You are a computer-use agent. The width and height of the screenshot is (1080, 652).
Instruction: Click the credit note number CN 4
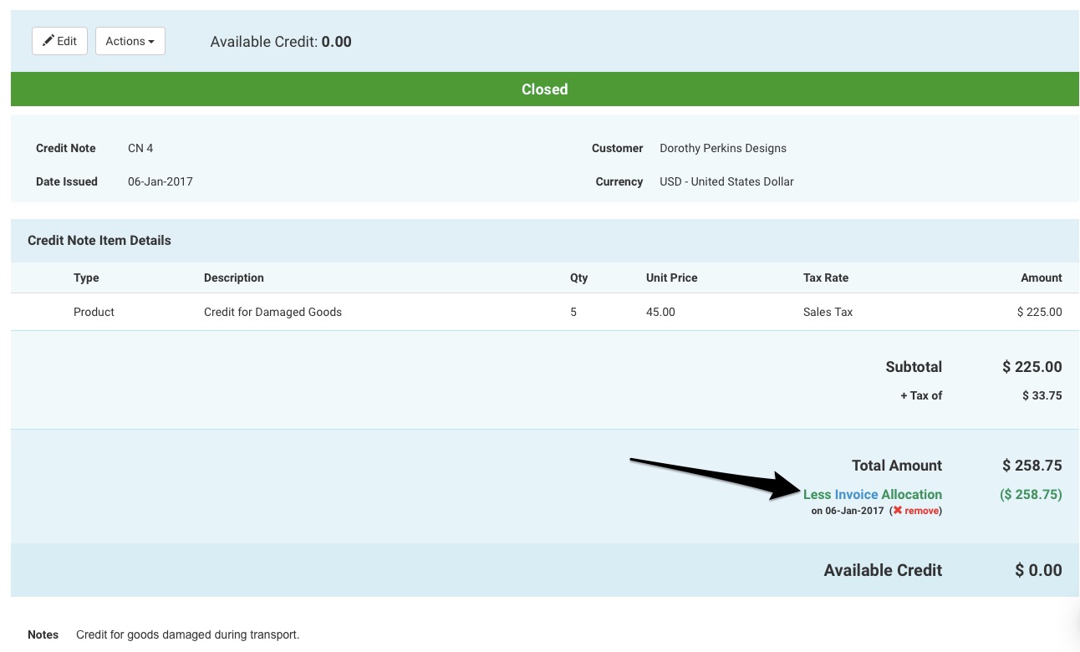point(140,148)
